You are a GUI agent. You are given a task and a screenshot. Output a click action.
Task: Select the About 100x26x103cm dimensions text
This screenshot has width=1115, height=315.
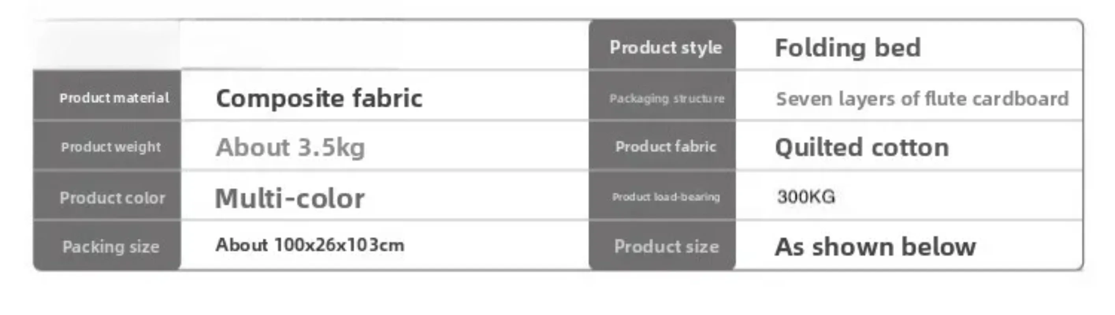tap(310, 245)
